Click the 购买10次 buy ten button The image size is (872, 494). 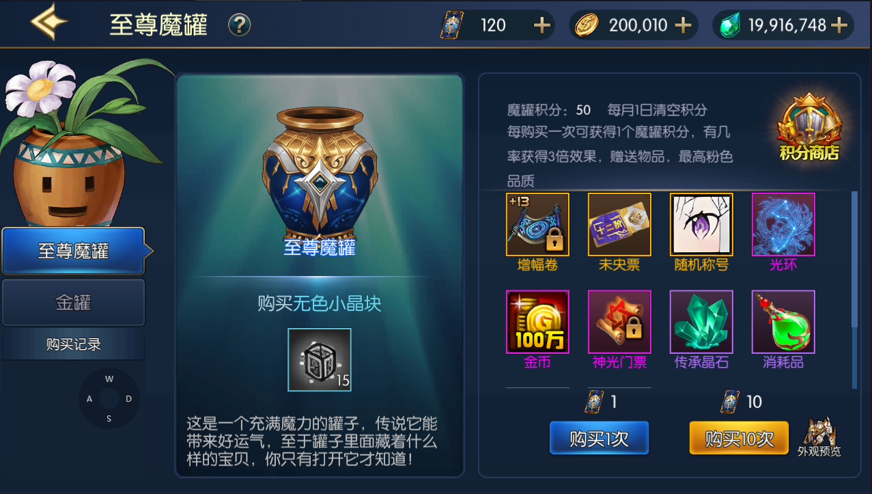click(x=739, y=438)
